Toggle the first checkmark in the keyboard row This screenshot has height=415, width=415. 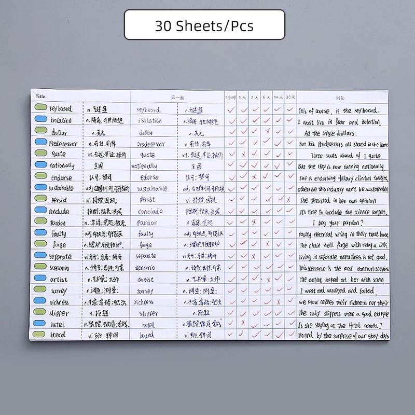(231, 109)
